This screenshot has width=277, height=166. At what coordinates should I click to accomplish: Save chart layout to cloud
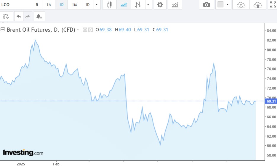point(258,5)
